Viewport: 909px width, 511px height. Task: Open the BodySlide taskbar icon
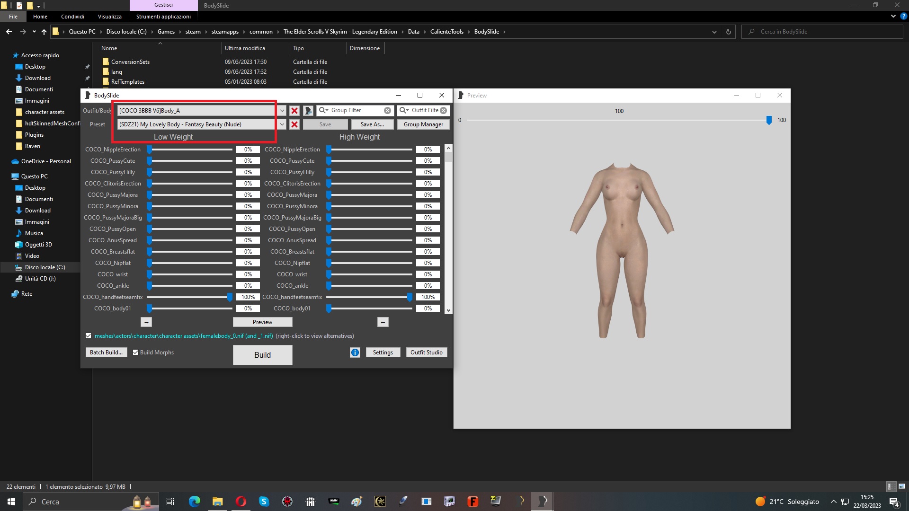coord(543,502)
